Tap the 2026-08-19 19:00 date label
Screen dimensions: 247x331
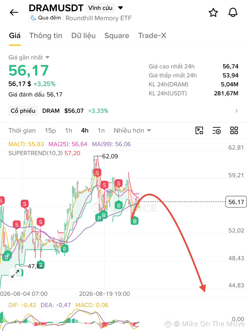tap(104, 294)
